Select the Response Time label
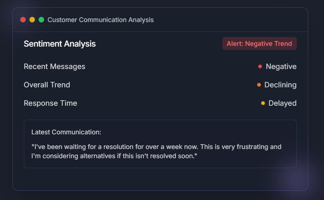The width and height of the screenshot is (324, 200). point(50,103)
